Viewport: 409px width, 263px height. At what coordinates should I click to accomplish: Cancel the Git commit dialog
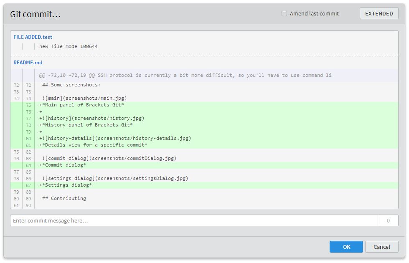pyautogui.click(x=381, y=247)
